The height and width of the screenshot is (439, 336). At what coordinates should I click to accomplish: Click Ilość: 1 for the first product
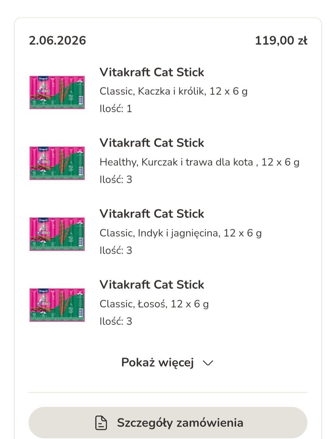coord(116,109)
